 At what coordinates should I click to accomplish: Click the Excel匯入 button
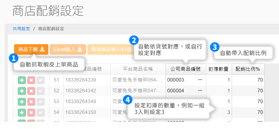coord(68,49)
